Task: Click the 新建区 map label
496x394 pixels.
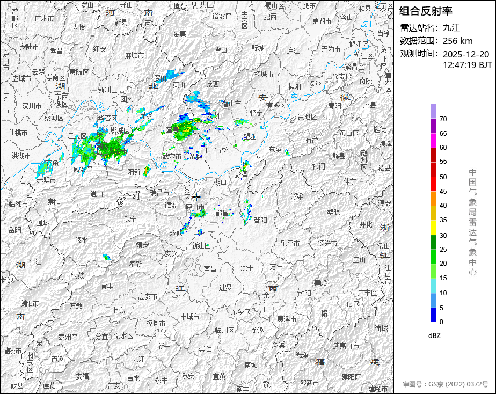Action: tap(201, 246)
